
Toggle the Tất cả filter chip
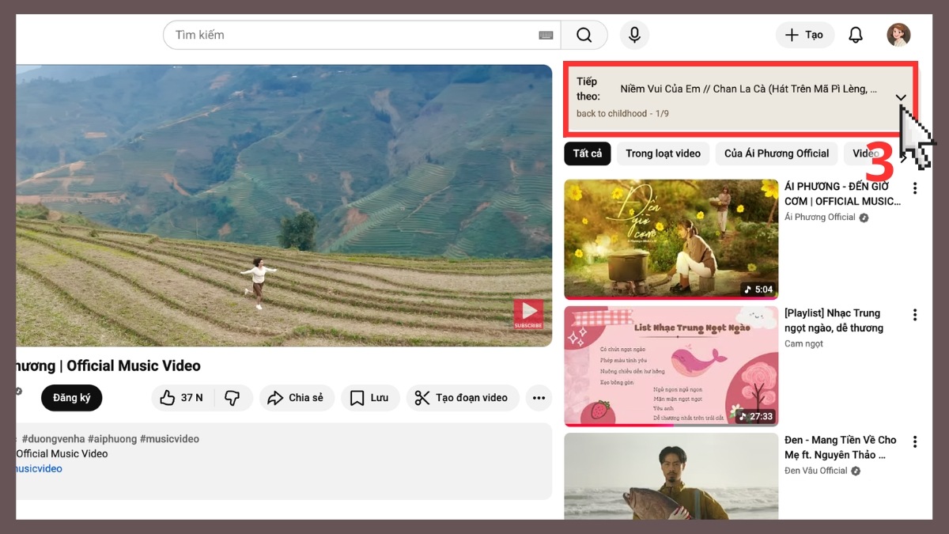(588, 153)
